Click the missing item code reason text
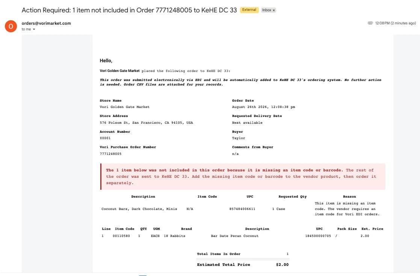The width and height of the screenshot is (420, 276). (x=347, y=209)
